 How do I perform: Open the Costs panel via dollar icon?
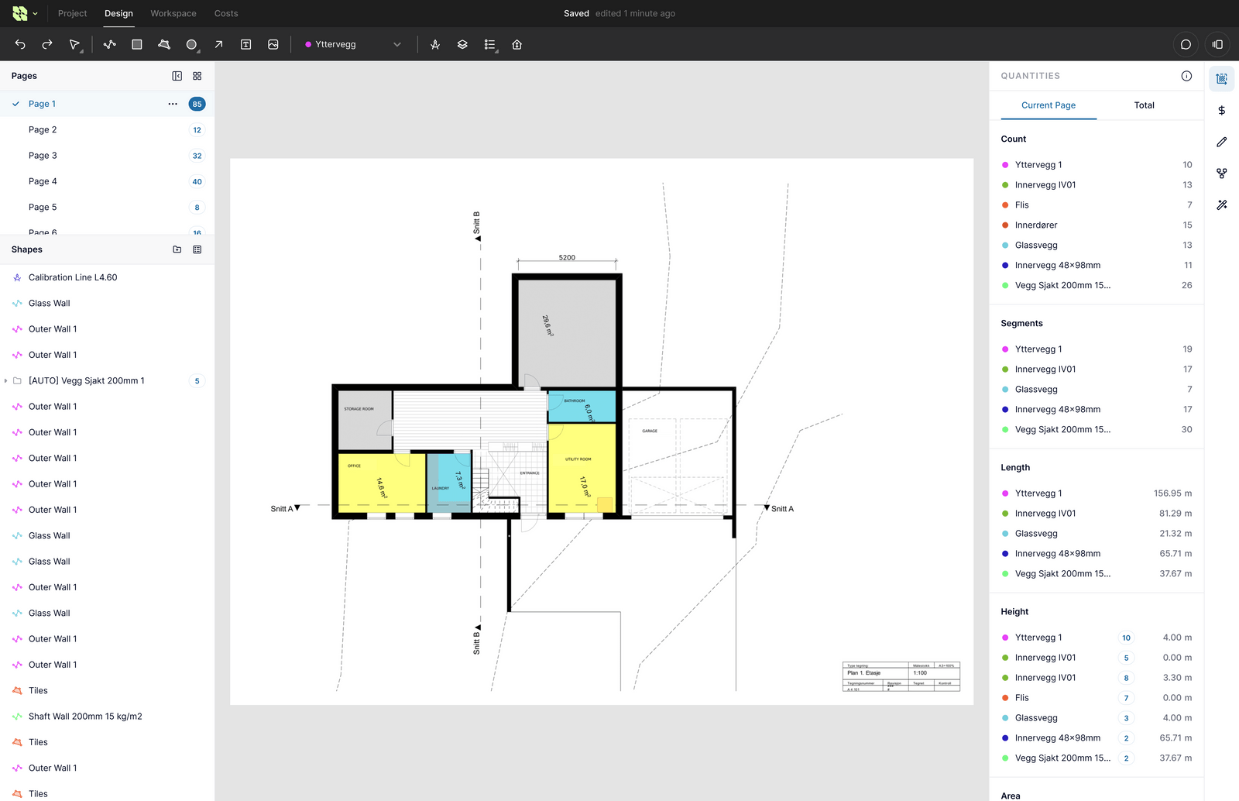click(x=1222, y=110)
